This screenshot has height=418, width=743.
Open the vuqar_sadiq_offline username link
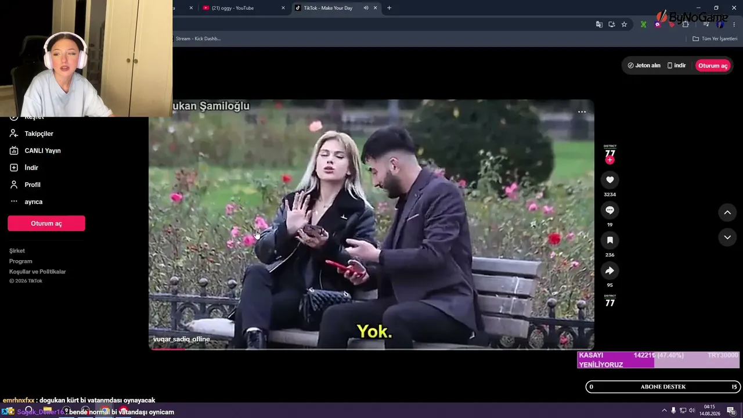pos(182,339)
